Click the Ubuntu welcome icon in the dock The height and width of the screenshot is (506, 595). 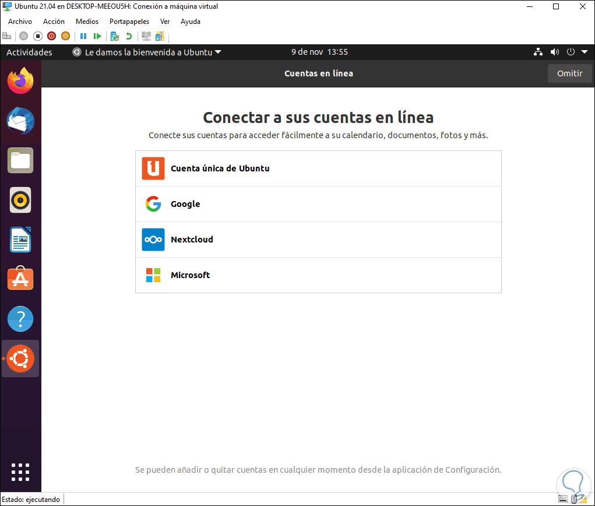(20, 359)
